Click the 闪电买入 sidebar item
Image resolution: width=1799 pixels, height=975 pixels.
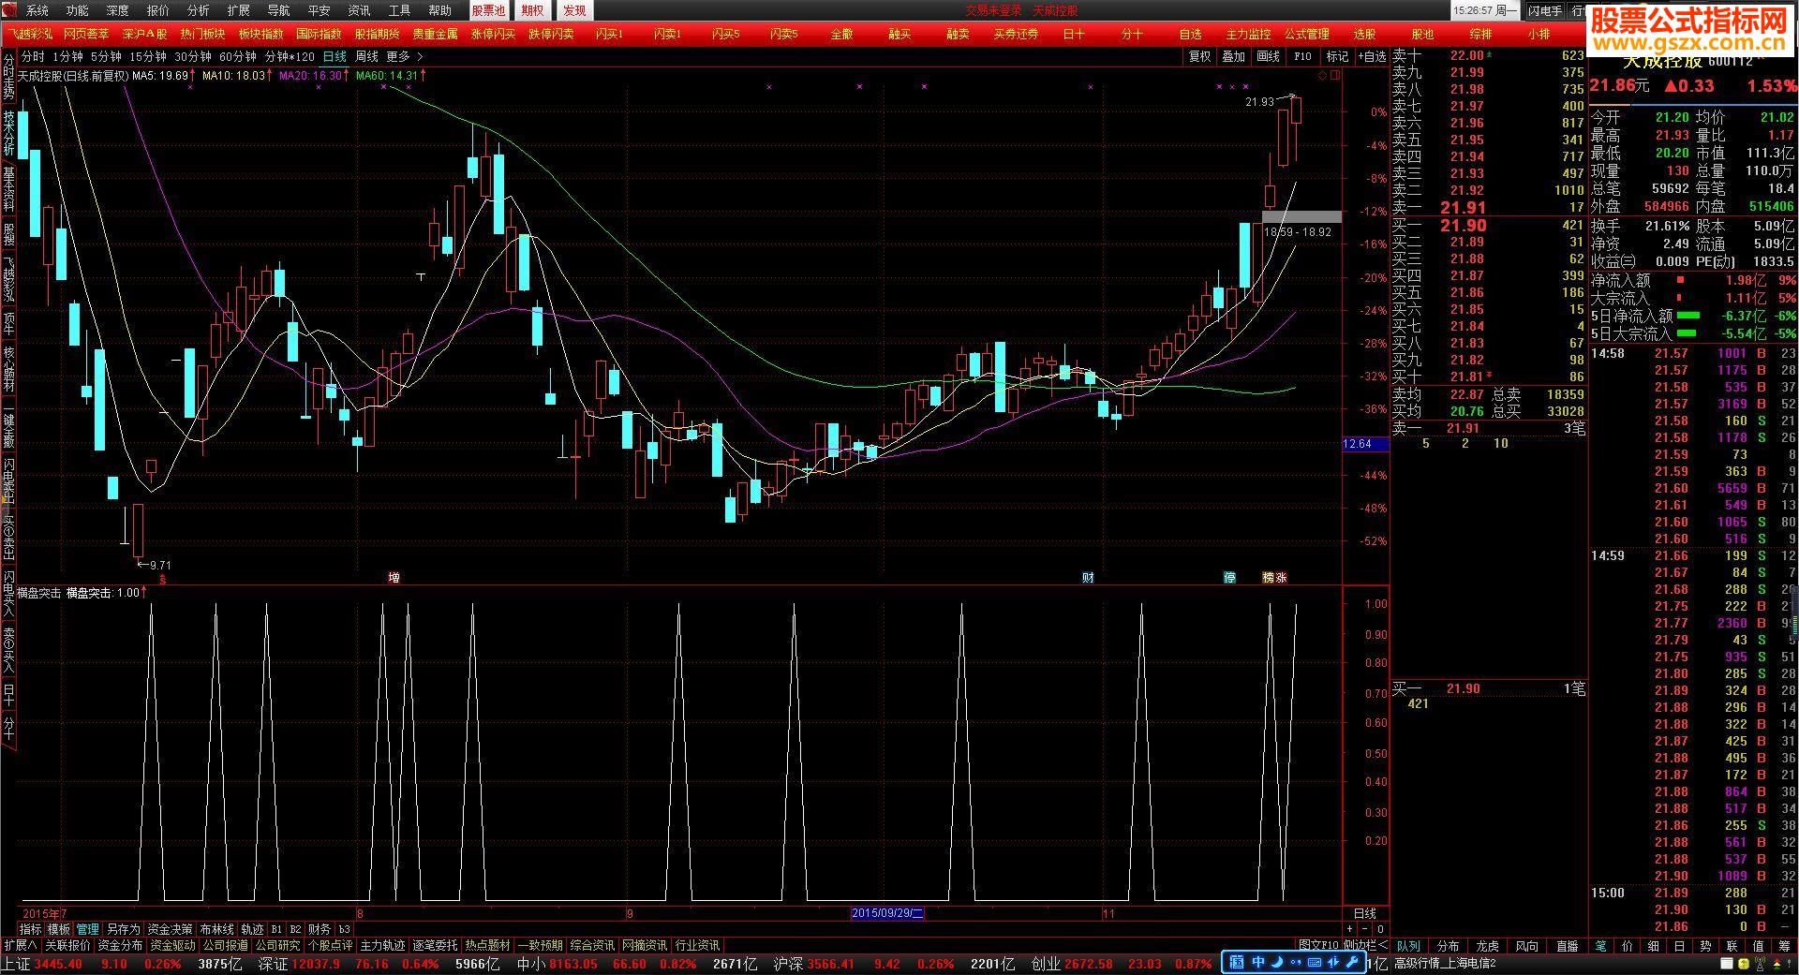8,591
